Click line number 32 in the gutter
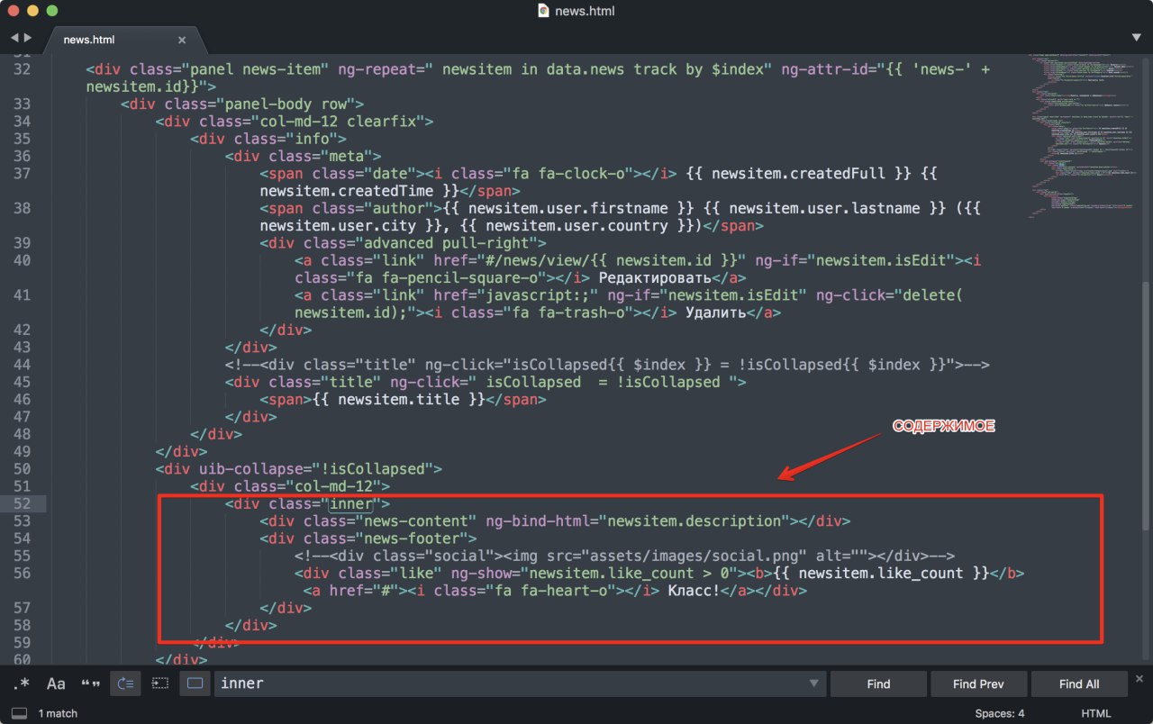1153x724 pixels. [23, 69]
